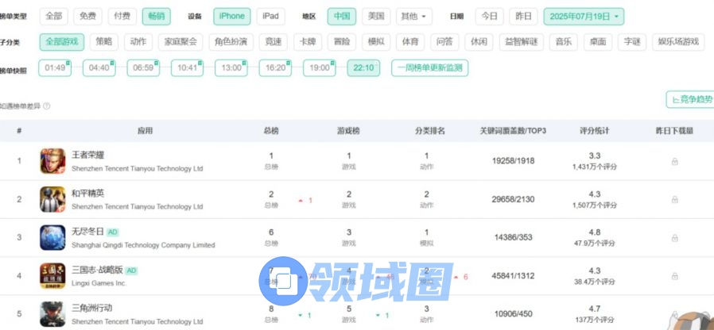Sort by the 评分统计 column header

[x=594, y=131]
